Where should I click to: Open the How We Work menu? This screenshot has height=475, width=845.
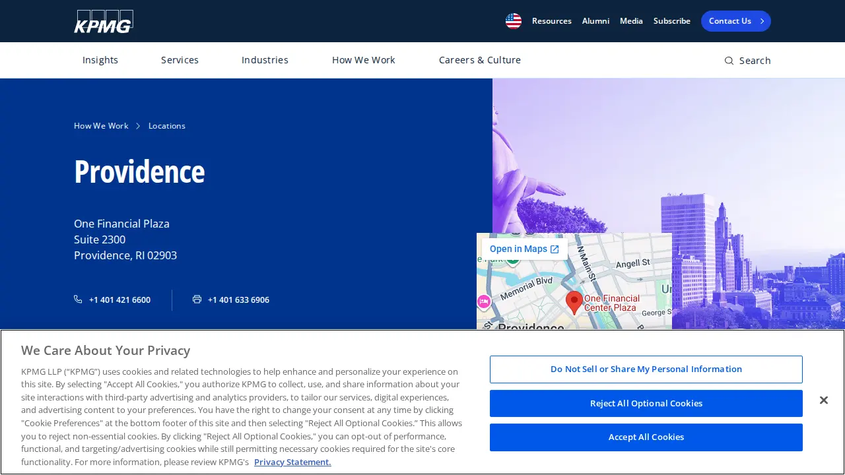(x=364, y=60)
